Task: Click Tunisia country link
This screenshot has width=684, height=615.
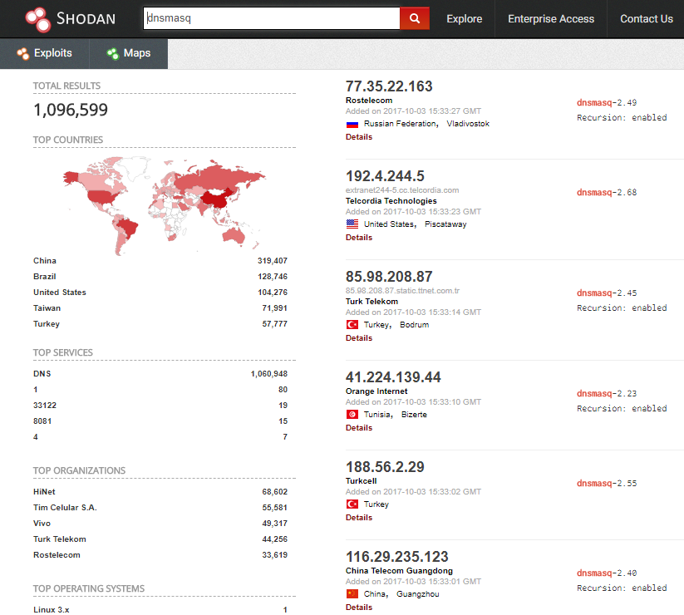Action: (x=378, y=415)
